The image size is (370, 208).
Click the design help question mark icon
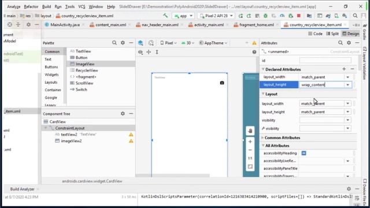tap(254, 52)
